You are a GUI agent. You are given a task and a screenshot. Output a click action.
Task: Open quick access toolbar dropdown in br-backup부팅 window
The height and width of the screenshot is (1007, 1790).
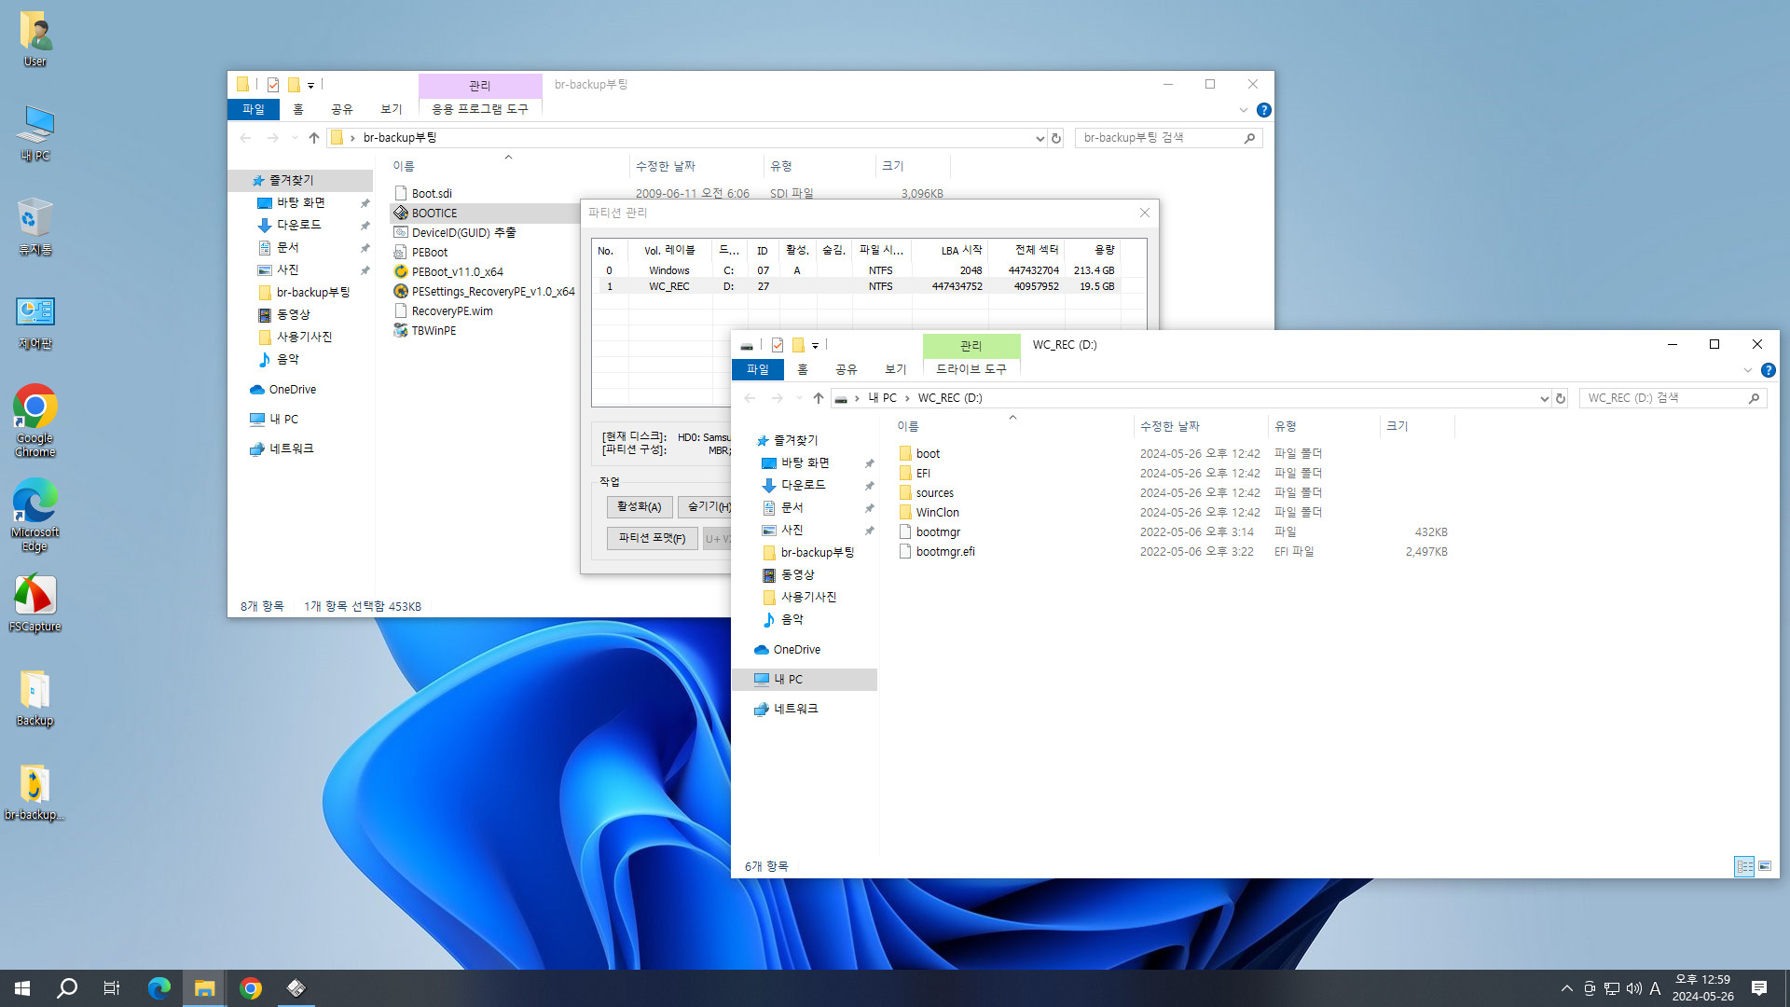click(x=311, y=85)
